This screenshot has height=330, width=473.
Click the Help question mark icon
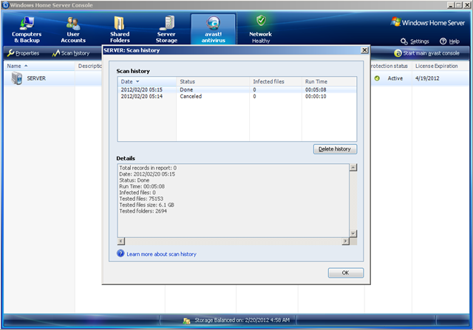pyautogui.click(x=443, y=41)
